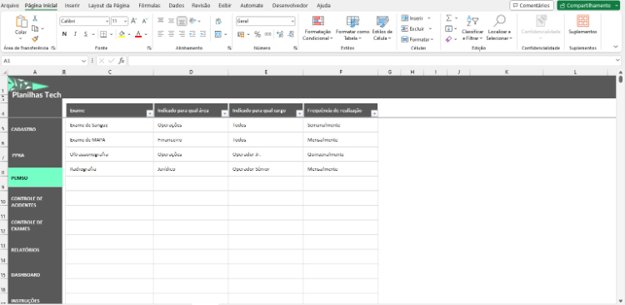The width and height of the screenshot is (625, 305).
Task: Expand the font size dropdown
Action: click(x=126, y=21)
